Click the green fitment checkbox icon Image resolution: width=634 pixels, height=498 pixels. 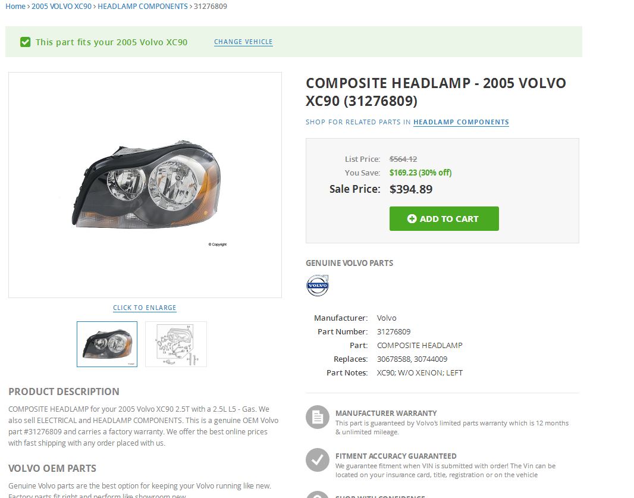(x=25, y=42)
